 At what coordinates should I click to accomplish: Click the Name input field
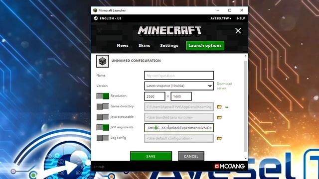click(x=179, y=76)
